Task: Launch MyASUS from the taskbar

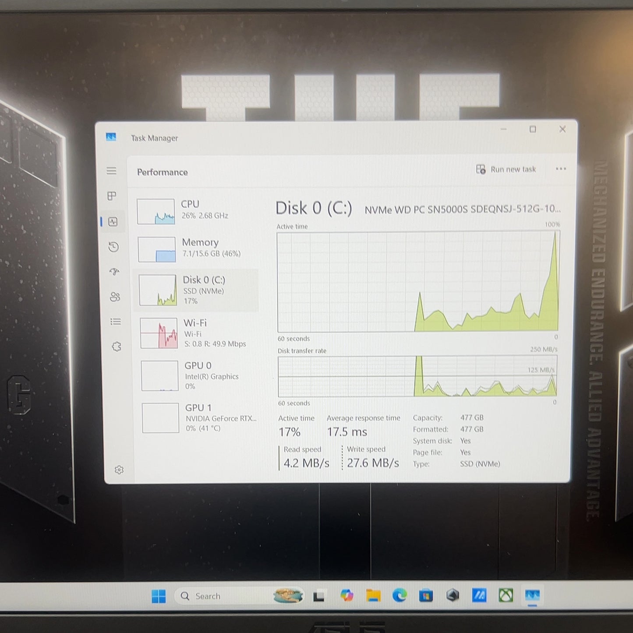Action: coord(479,595)
